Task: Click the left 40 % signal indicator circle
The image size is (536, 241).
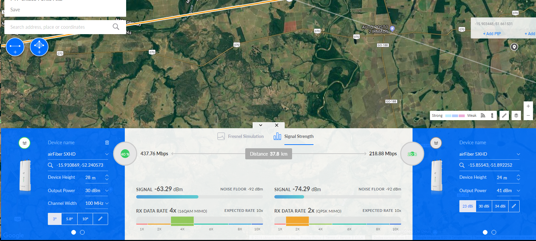Action: point(125,154)
